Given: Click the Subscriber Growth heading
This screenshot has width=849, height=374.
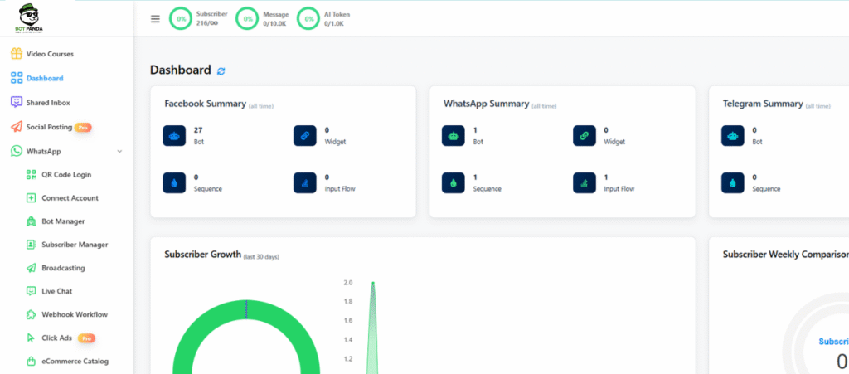Looking at the screenshot, I should [202, 255].
